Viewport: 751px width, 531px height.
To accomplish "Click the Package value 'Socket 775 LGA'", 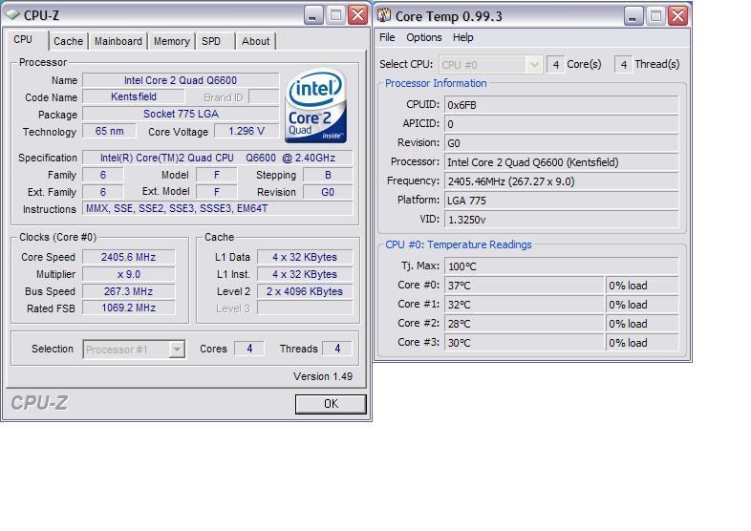I will coord(181,114).
